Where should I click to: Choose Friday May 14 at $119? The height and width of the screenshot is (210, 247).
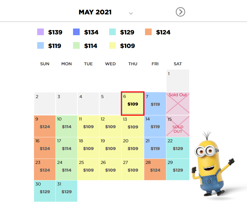click(x=155, y=126)
